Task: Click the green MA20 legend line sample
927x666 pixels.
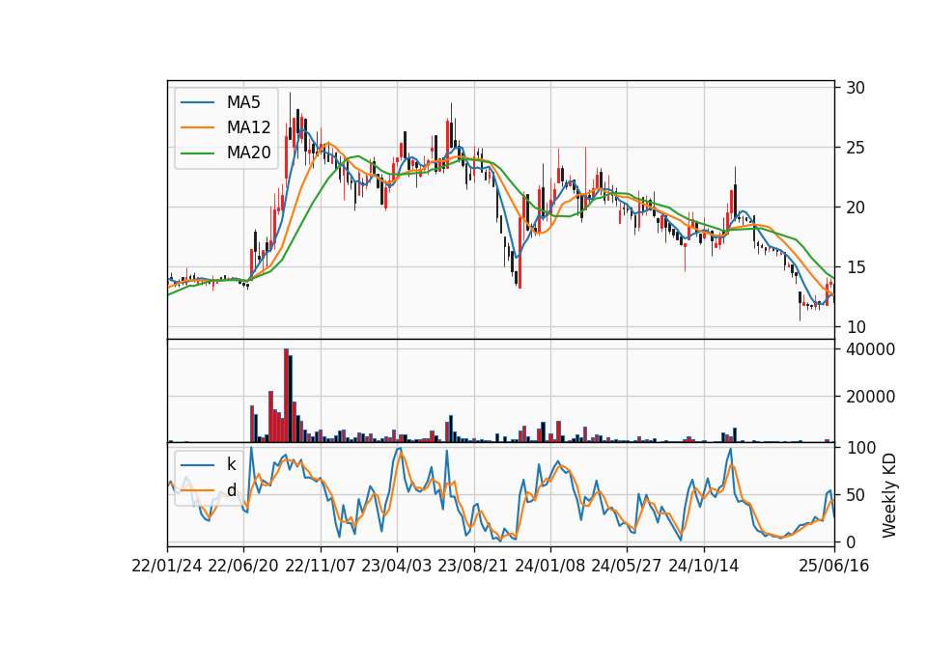Action: coord(197,153)
